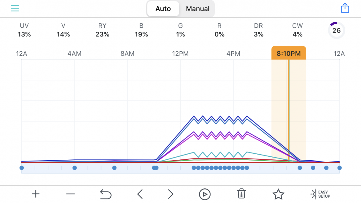Image resolution: width=361 pixels, height=203 pixels.
Task: Open Easy Setup
Action: [x=320, y=194]
